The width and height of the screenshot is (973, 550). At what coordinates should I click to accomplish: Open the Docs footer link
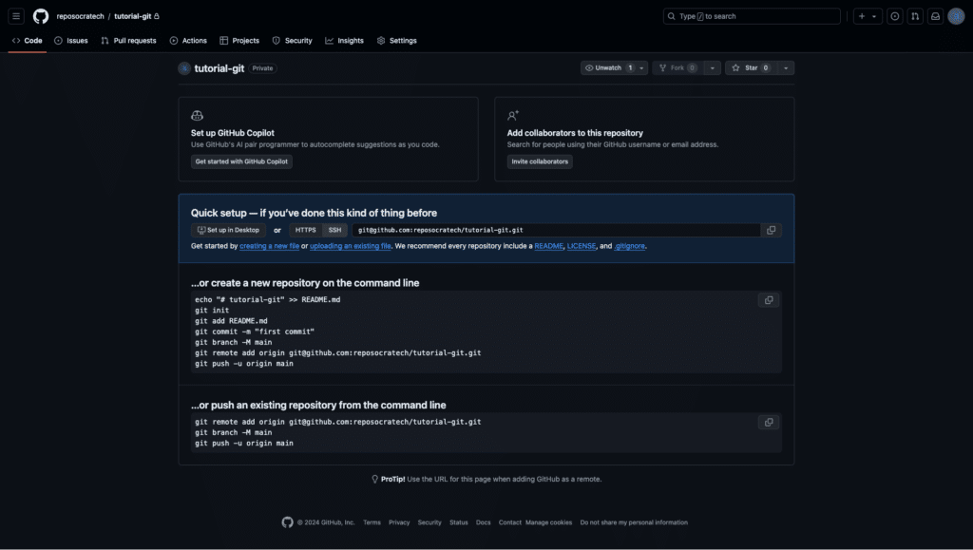click(483, 522)
